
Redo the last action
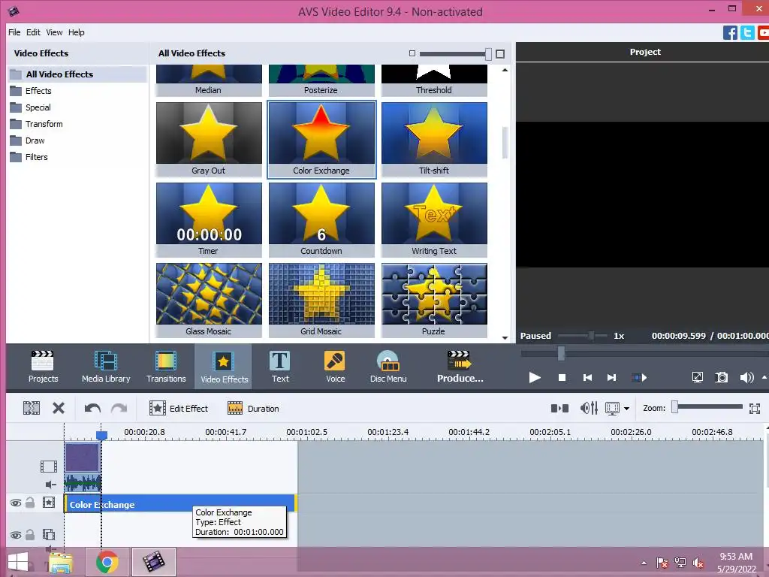(x=119, y=408)
